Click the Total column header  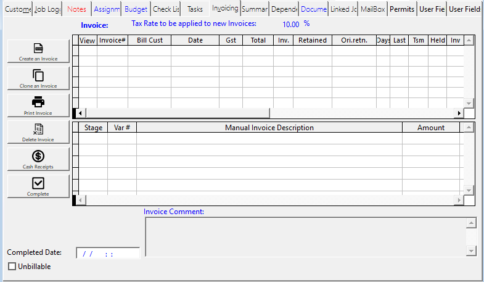[258, 40]
